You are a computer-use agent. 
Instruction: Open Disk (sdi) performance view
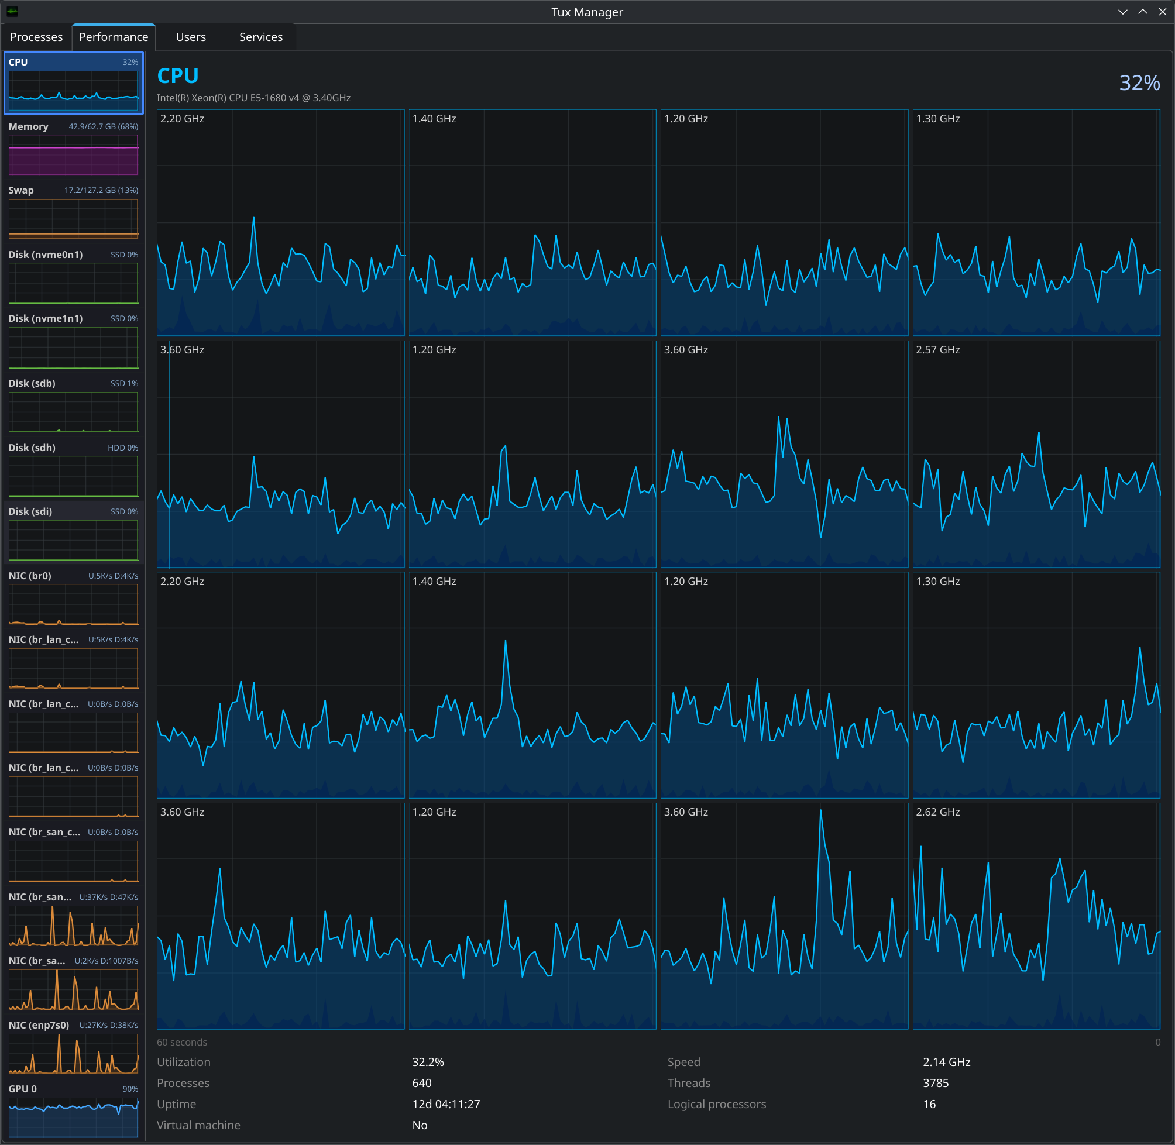coord(73,533)
